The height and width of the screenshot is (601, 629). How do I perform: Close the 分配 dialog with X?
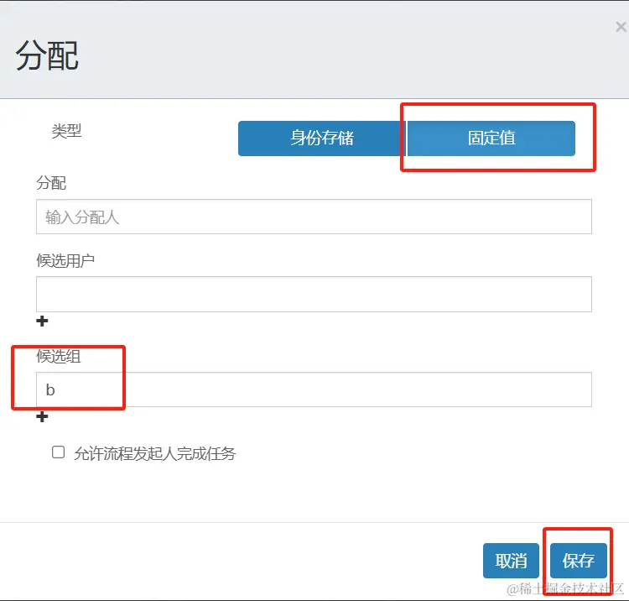[x=621, y=27]
